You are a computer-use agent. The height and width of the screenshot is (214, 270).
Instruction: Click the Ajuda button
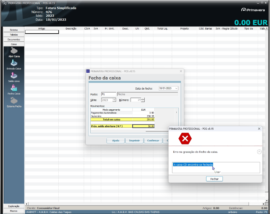coord(115,141)
